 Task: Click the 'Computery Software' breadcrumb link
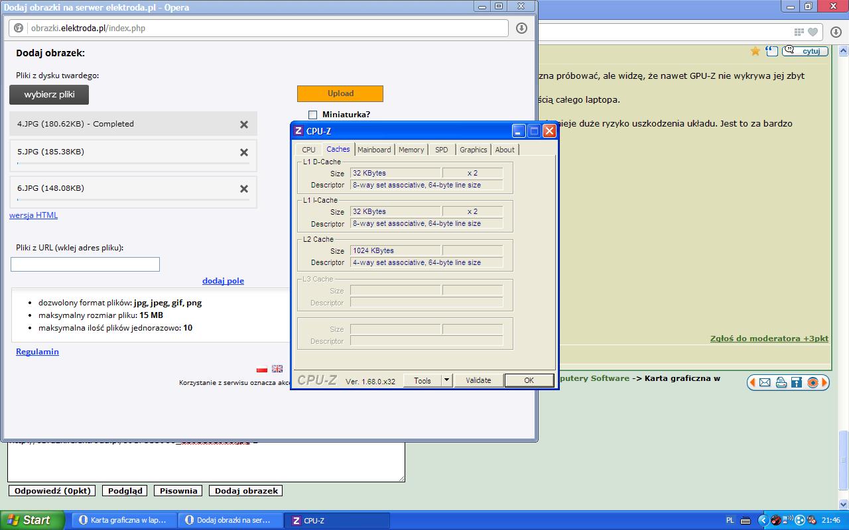594,378
